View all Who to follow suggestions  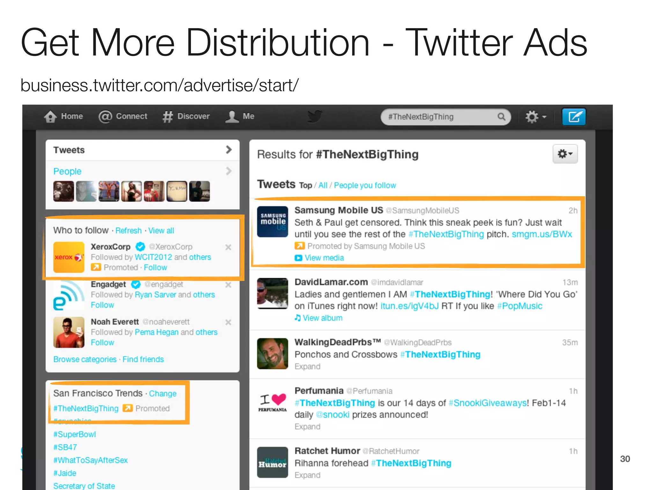coord(161,230)
